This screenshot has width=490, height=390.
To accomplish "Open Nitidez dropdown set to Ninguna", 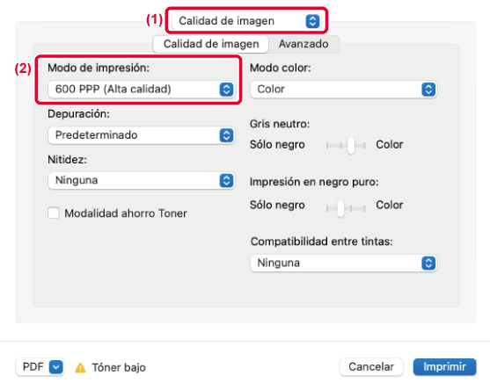I will click(x=141, y=181).
